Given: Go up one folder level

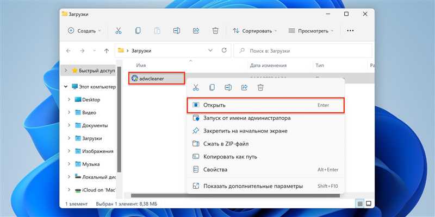Looking at the screenshot, I should [x=107, y=50].
